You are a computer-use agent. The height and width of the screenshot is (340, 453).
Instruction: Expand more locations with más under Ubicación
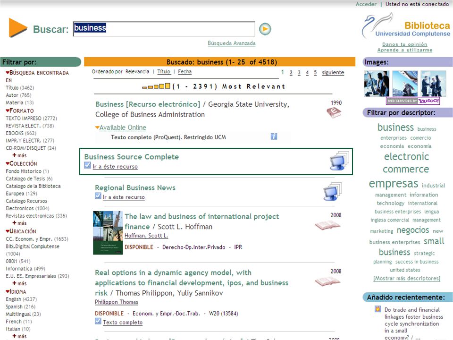[x=19, y=283]
